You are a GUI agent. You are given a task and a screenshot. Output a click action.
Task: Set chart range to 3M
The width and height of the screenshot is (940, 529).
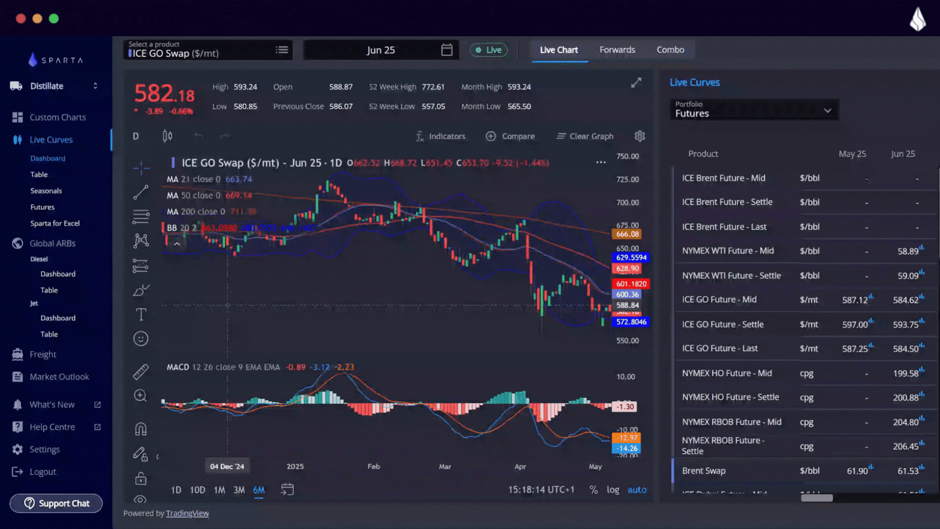(x=239, y=490)
